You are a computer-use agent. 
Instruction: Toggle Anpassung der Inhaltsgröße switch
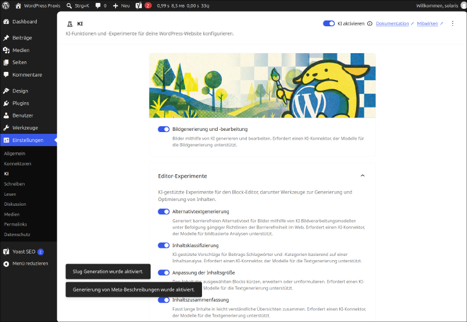[163, 272]
